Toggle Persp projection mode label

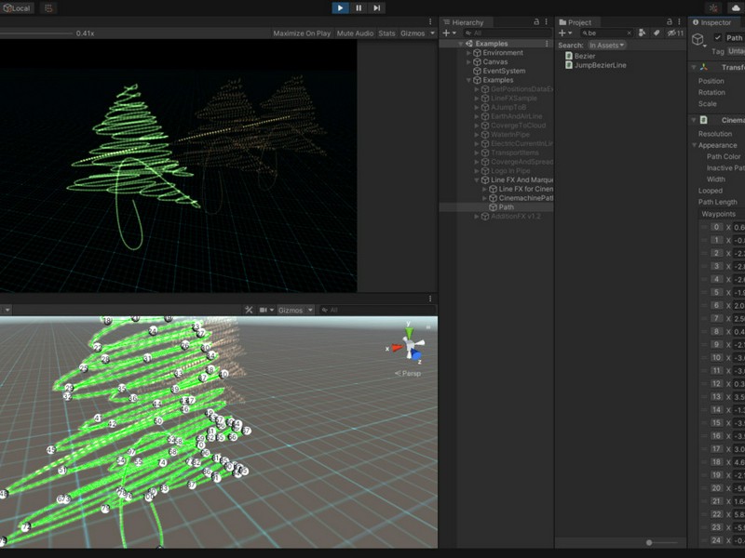point(408,374)
